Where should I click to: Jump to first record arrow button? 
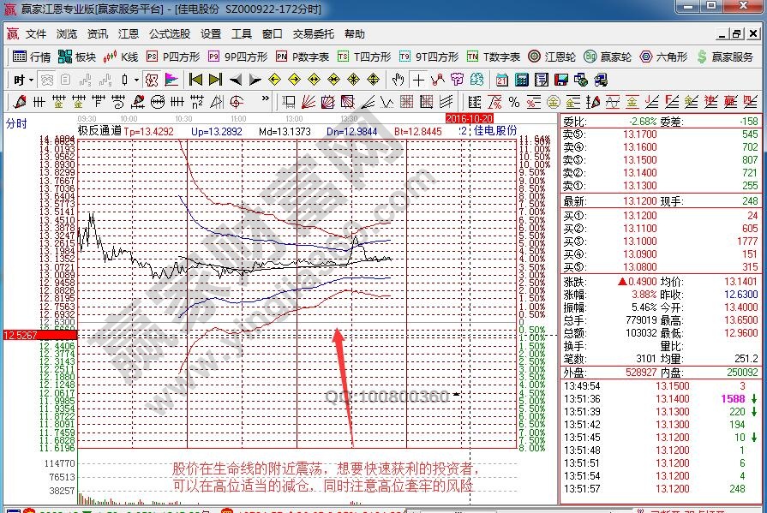click(x=195, y=80)
